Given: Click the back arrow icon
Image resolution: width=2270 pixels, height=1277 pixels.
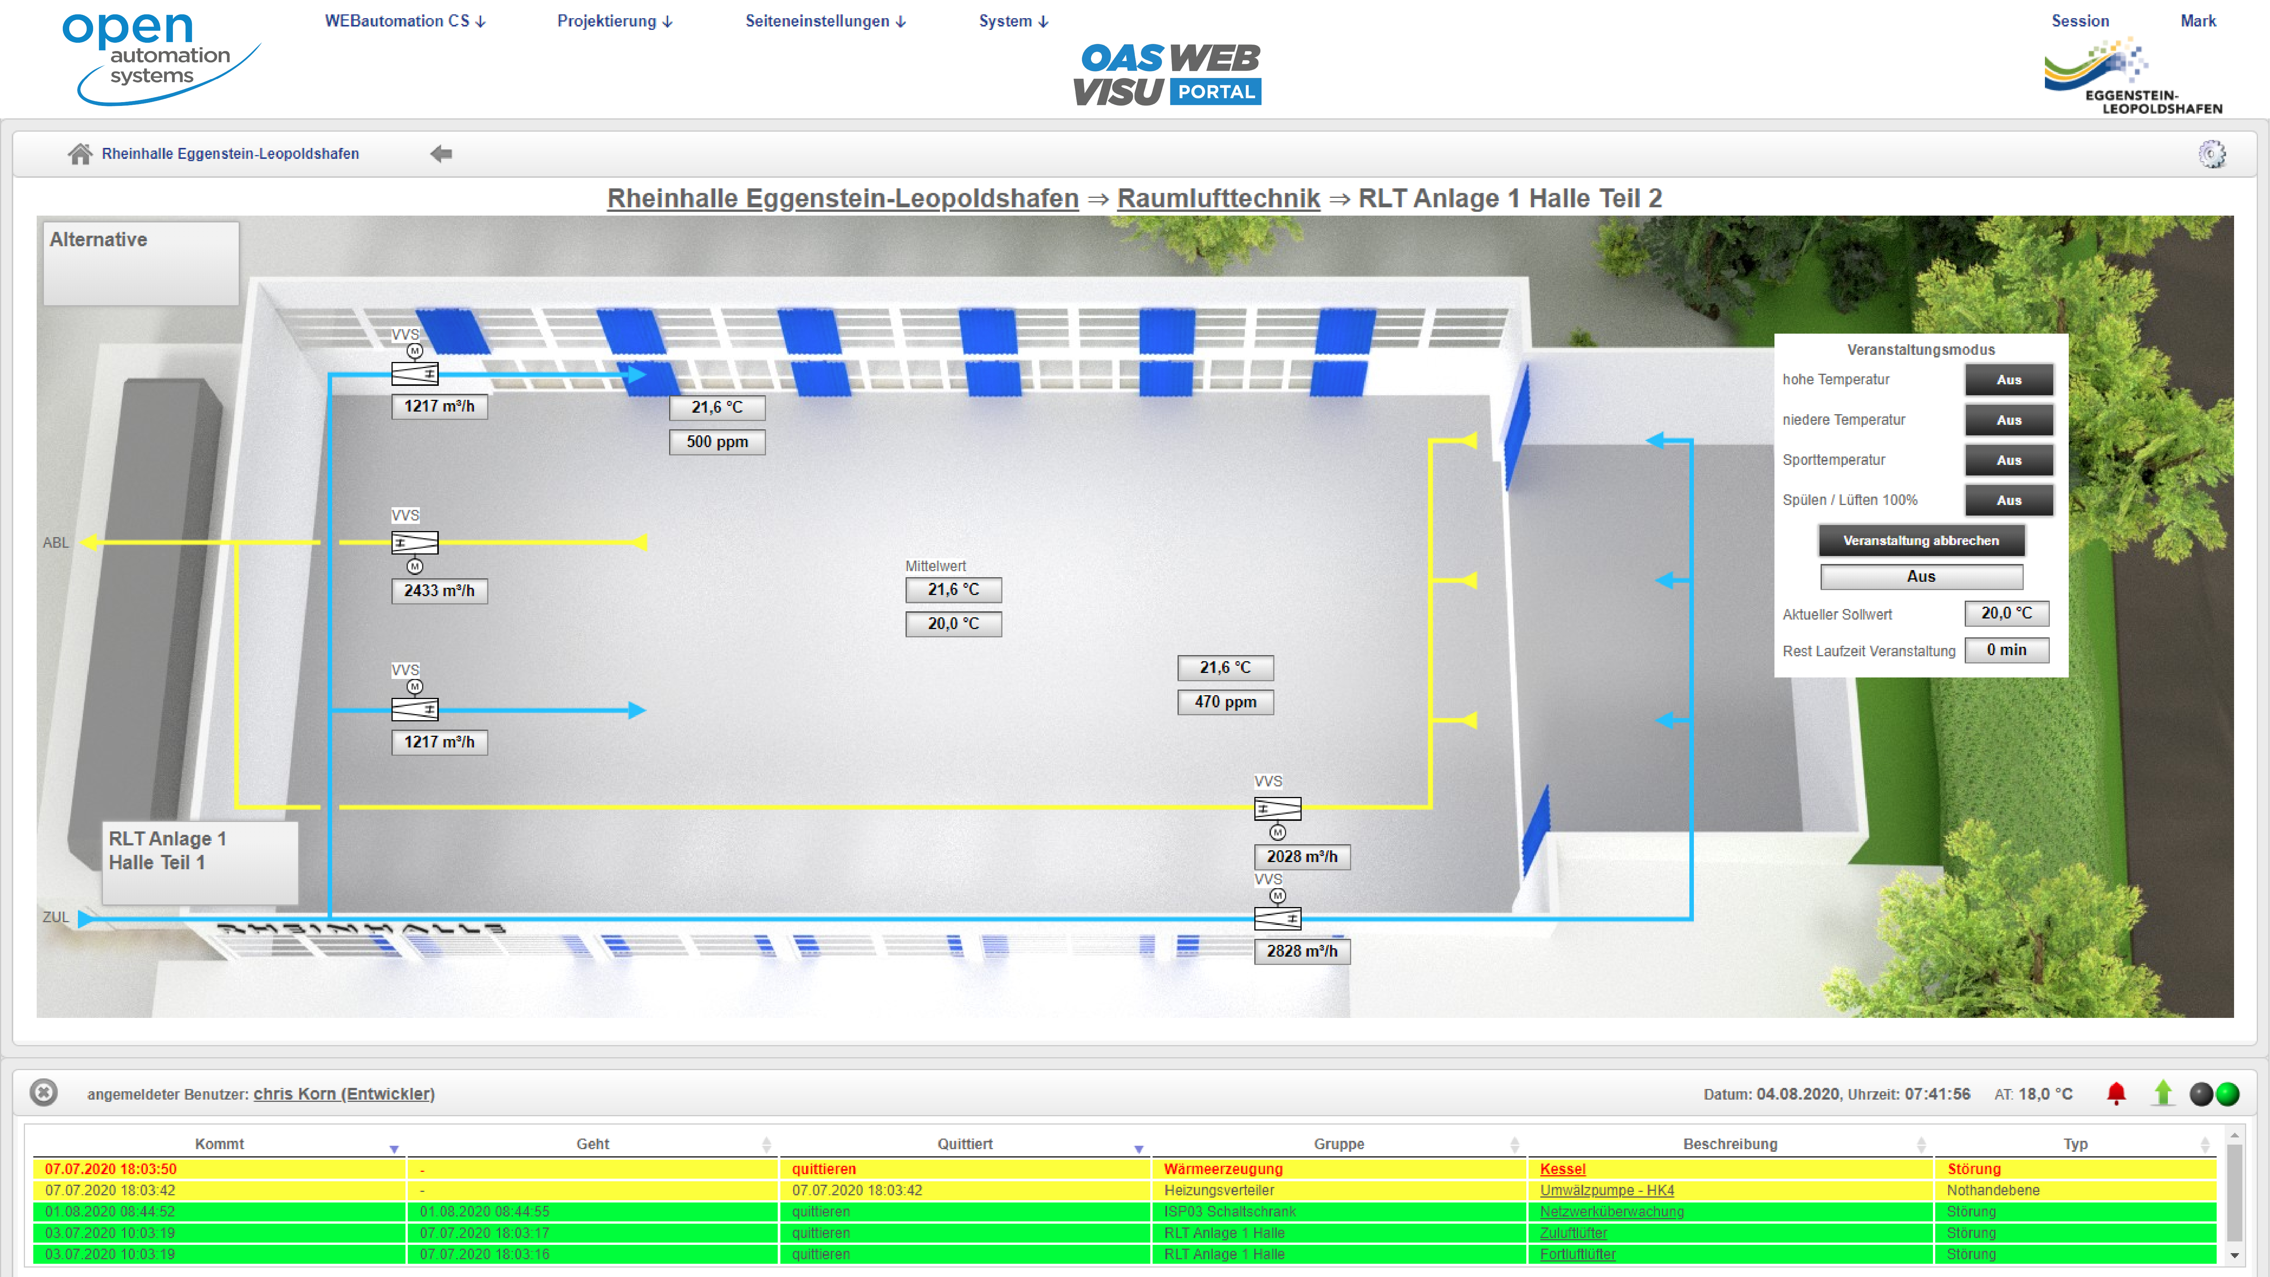Looking at the screenshot, I should click(x=441, y=154).
